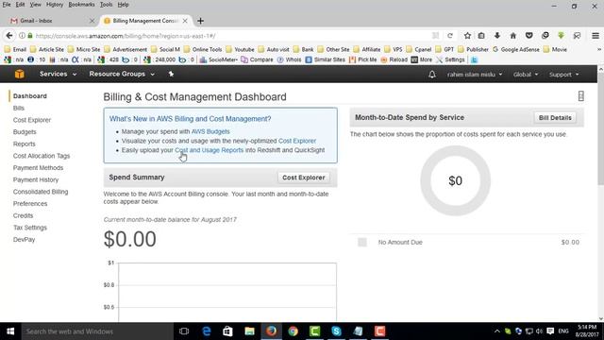Viewport: 604px width, 340px height.
Task: Open the Online Tools bookmarks folder
Action: tap(203, 49)
